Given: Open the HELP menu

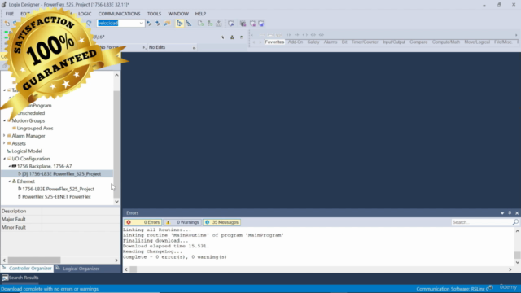Looking at the screenshot, I should [x=200, y=14].
